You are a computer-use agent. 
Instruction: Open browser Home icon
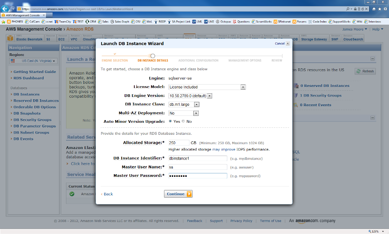click(374, 9)
